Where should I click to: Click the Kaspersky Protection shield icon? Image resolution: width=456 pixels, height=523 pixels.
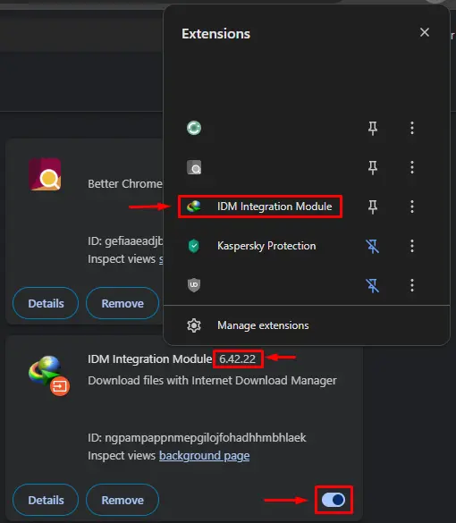click(194, 246)
